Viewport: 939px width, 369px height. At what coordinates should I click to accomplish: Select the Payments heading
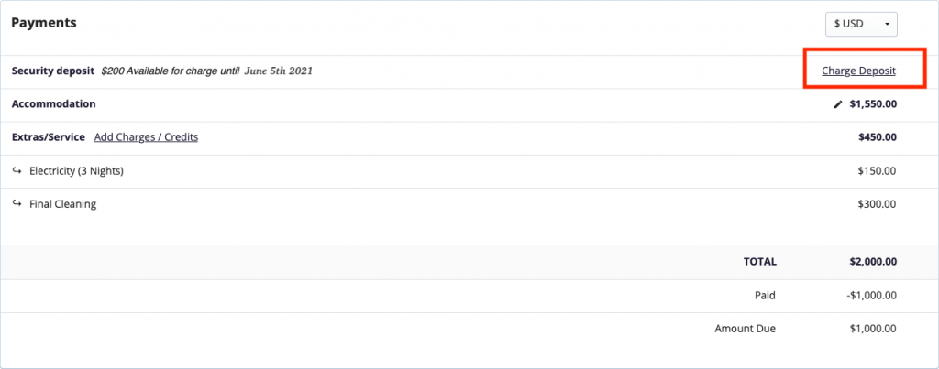pos(43,23)
